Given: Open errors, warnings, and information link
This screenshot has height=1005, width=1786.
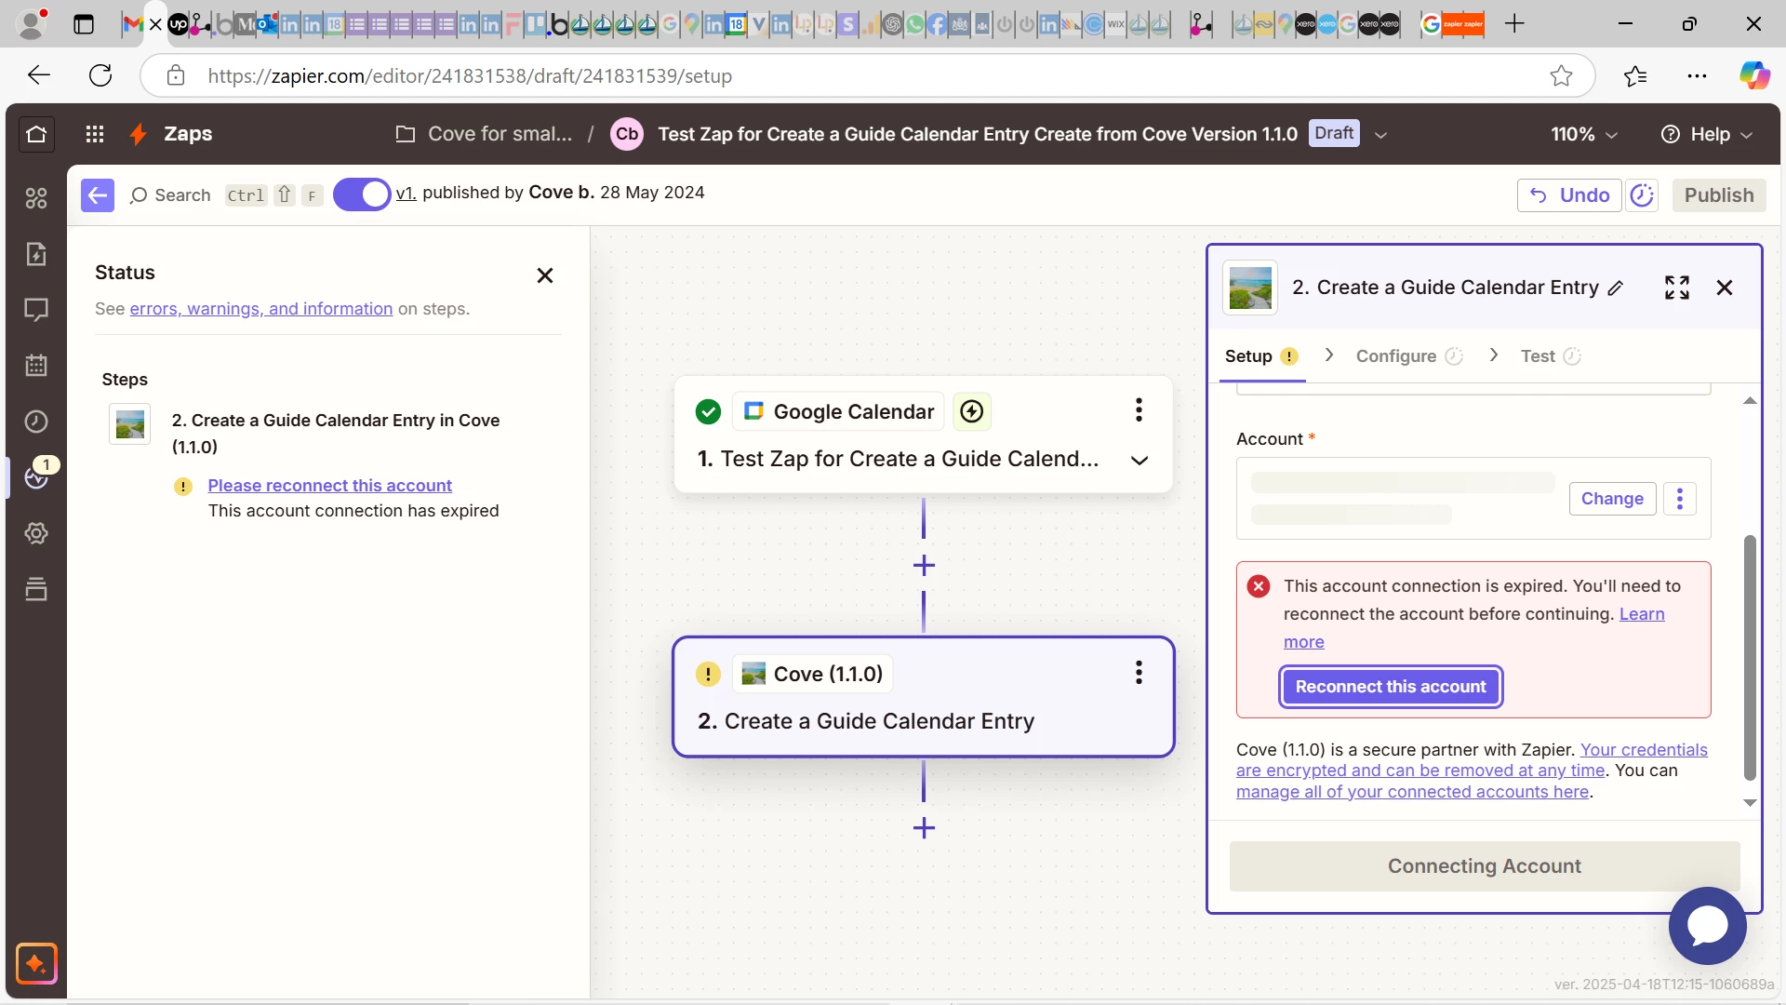Looking at the screenshot, I should pos(261,309).
